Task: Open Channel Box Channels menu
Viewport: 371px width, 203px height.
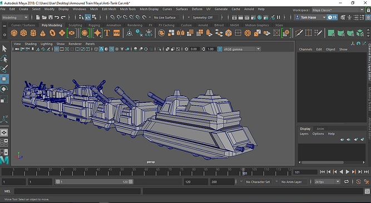Action: coord(305,49)
